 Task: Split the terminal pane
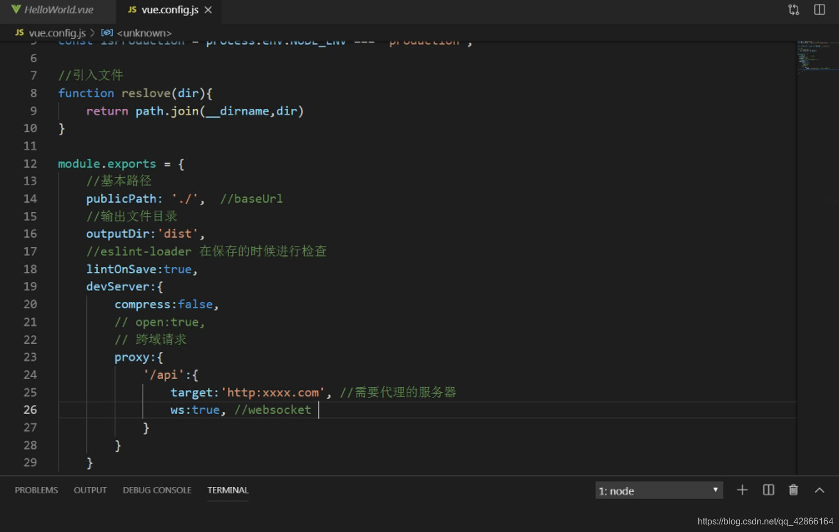pos(768,490)
